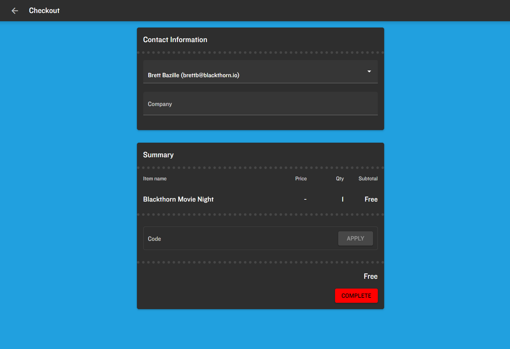The image size is (510, 349).
Task: Click the Contact Information heading
Action: 175,40
